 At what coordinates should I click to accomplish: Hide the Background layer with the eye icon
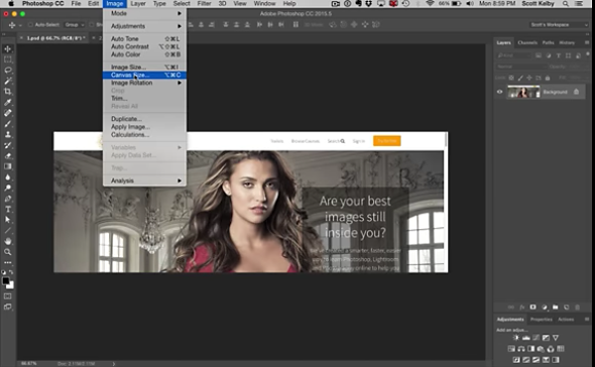tap(500, 92)
